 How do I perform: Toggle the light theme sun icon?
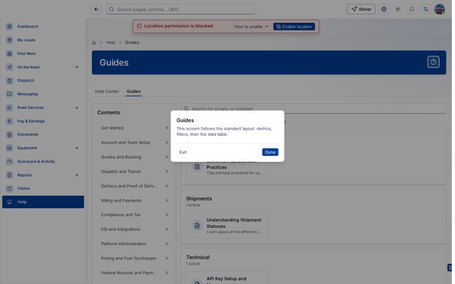pos(398,9)
